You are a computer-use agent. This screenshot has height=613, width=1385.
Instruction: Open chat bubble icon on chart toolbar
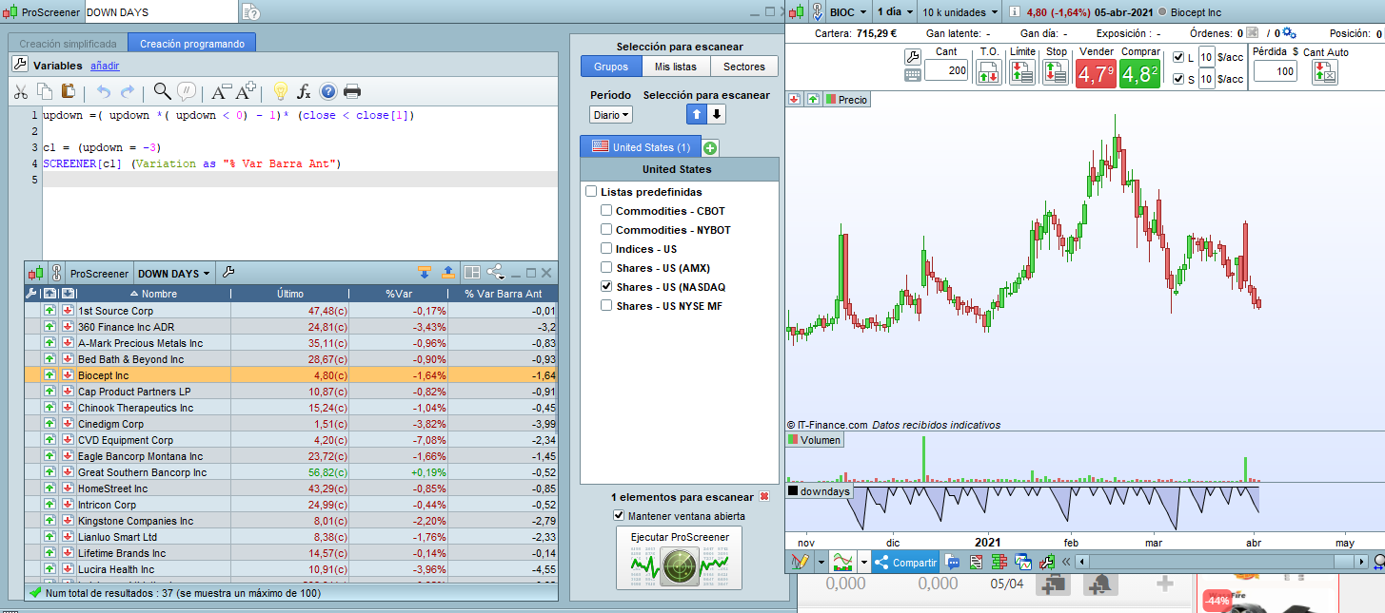(952, 562)
